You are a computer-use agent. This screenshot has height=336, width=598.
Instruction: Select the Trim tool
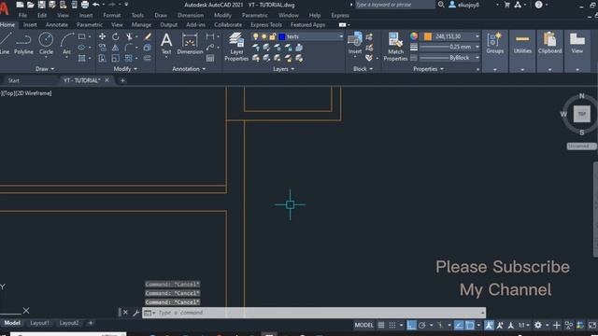point(129,36)
